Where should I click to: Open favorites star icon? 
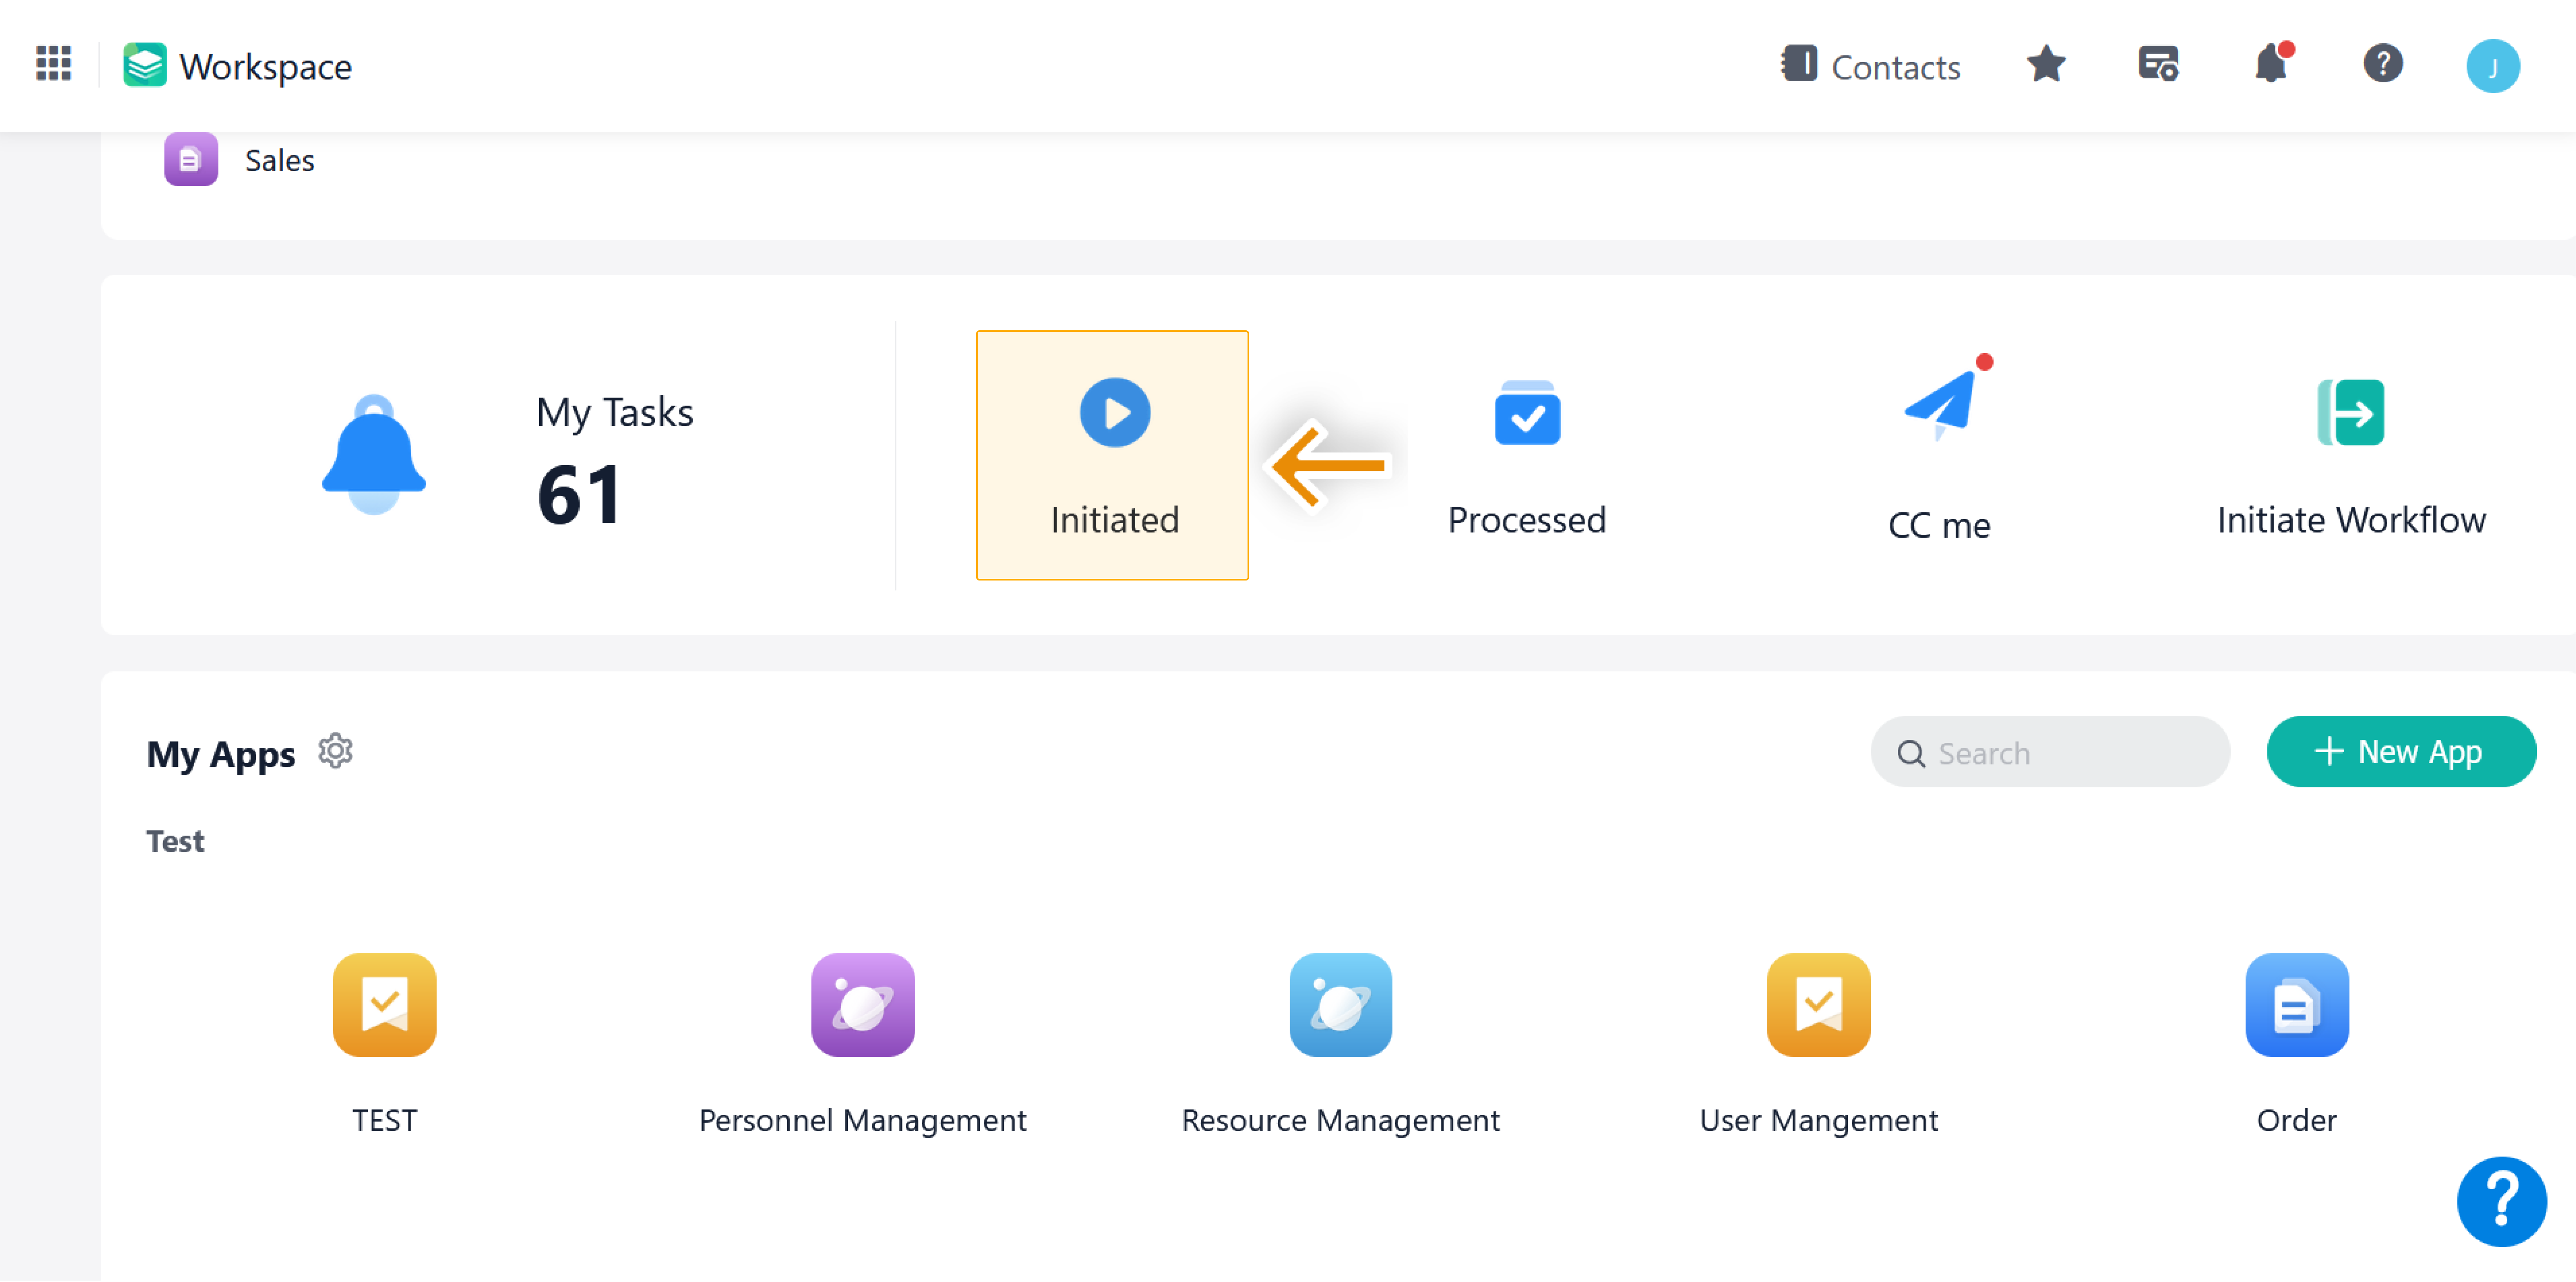[x=2046, y=65]
